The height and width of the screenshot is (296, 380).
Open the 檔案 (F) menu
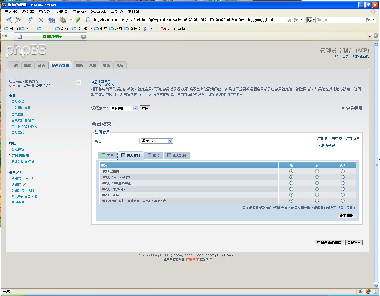click(x=11, y=12)
